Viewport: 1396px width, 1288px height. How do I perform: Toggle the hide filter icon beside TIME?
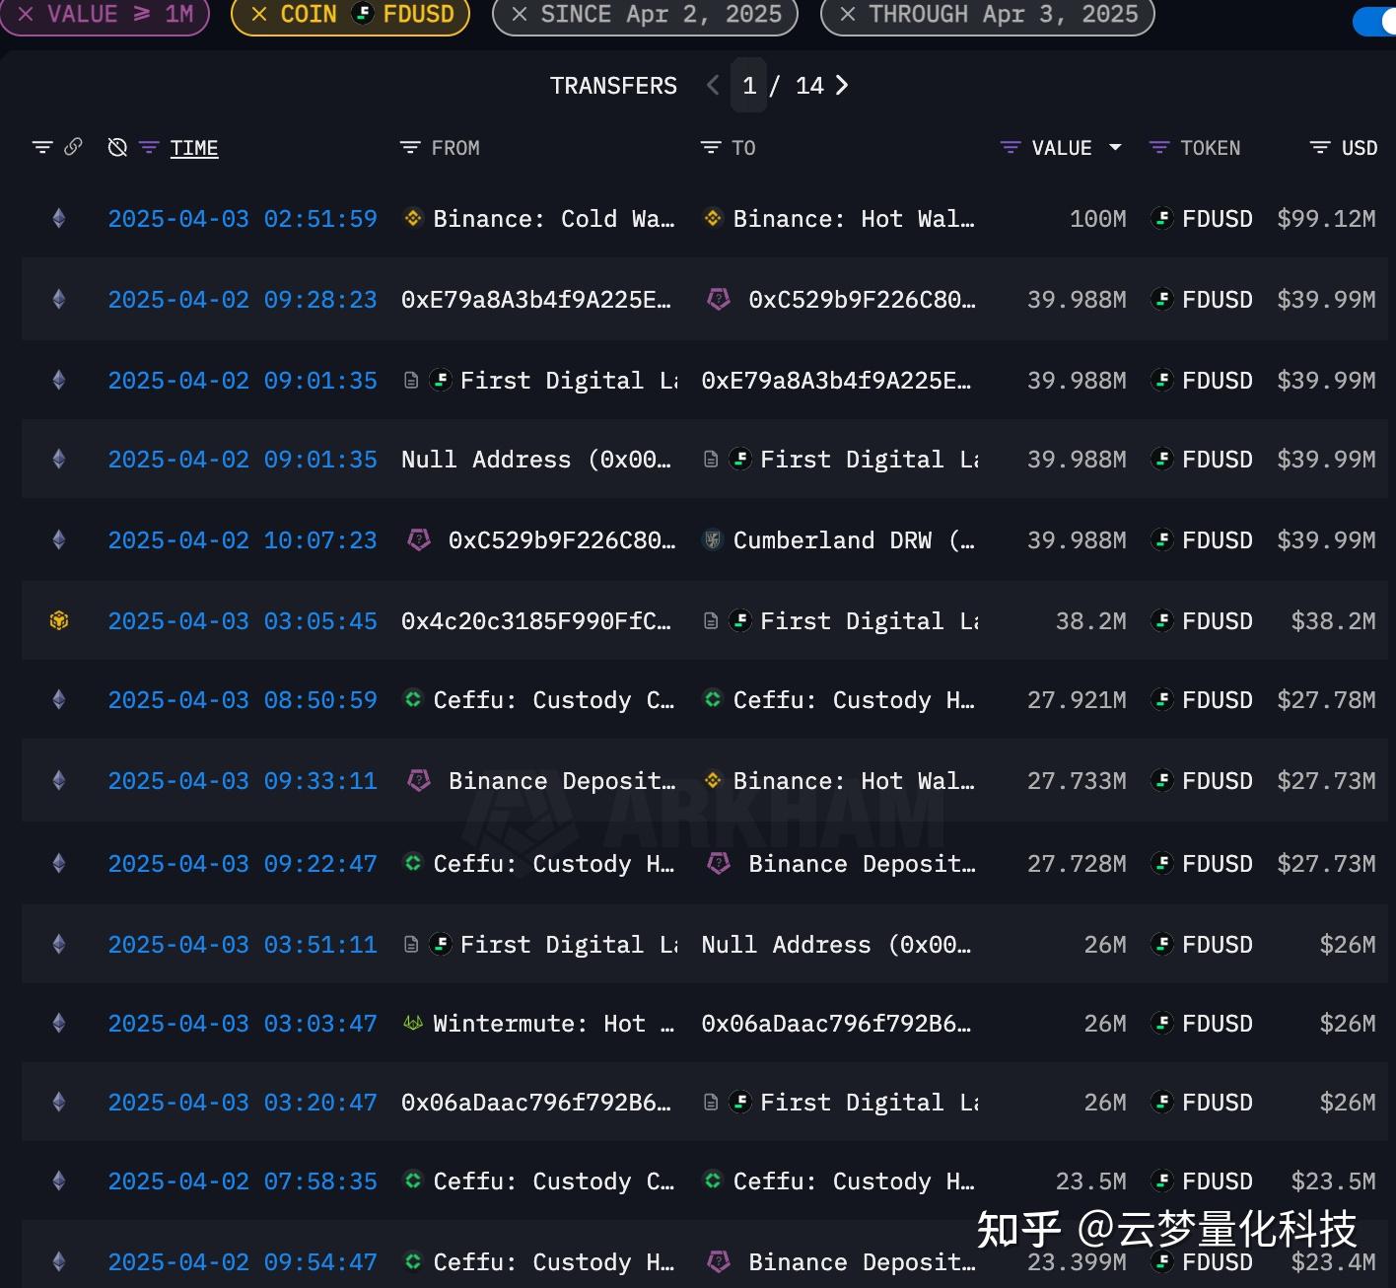(x=117, y=147)
